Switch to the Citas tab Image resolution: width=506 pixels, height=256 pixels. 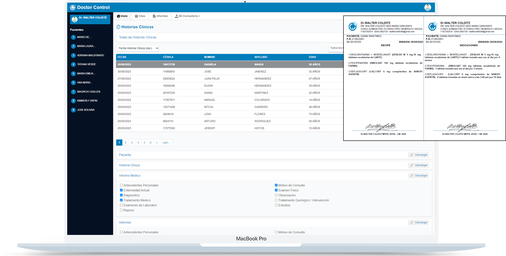(140, 16)
